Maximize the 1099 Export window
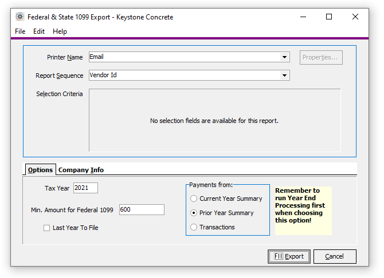The image size is (384, 278). 329,17
